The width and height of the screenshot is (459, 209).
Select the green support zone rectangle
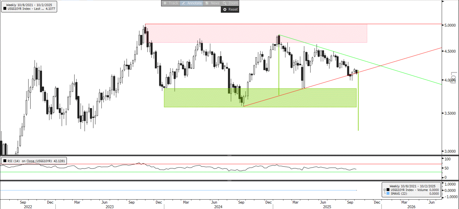pos(260,98)
